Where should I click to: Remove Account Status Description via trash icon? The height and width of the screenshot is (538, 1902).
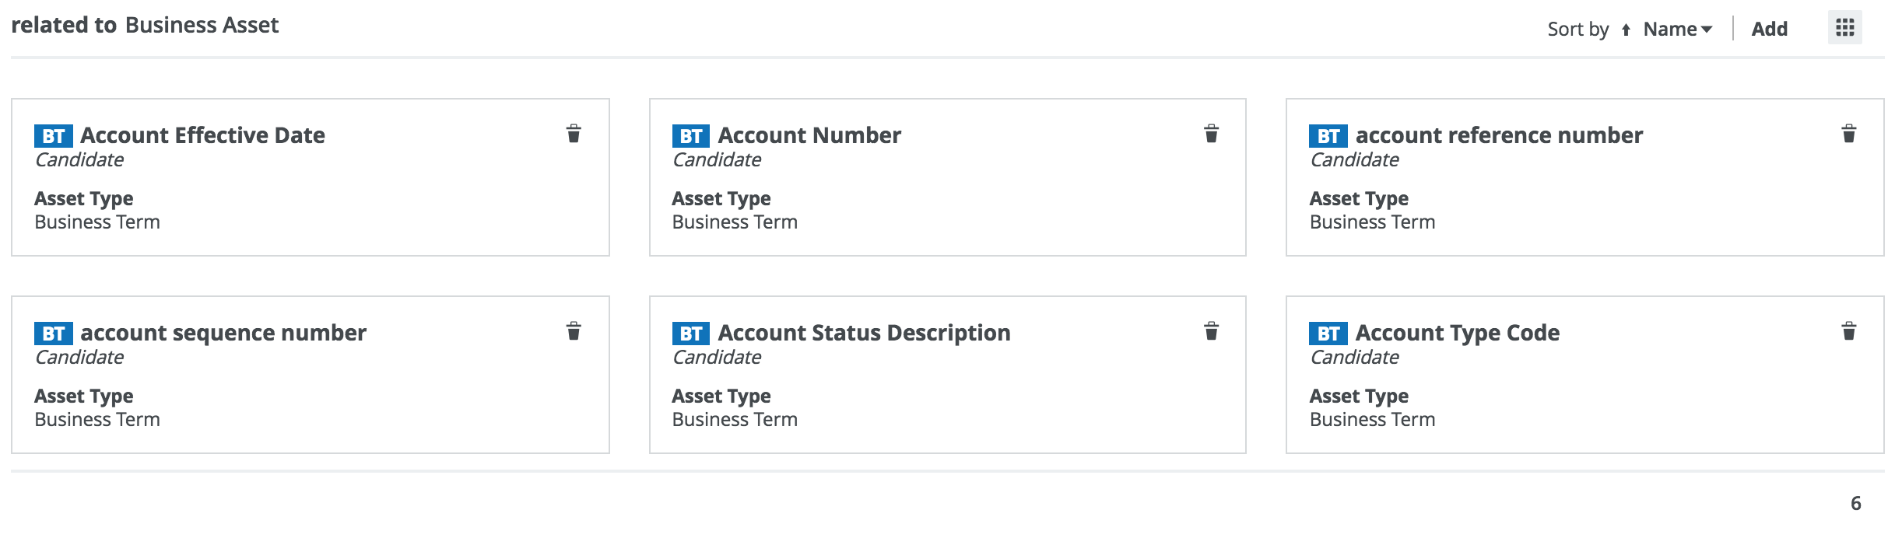[x=1211, y=331]
